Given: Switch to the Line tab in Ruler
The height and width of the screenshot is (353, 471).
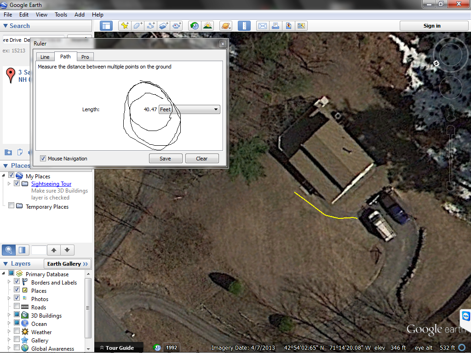Looking at the screenshot, I should click(45, 57).
